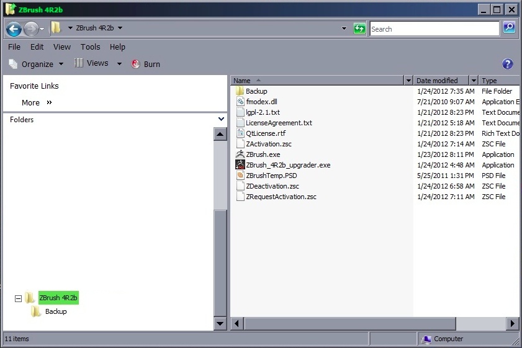This screenshot has height=348, width=522.
Task: Select lgpl-2.1.txt file icon
Action: [x=240, y=112]
